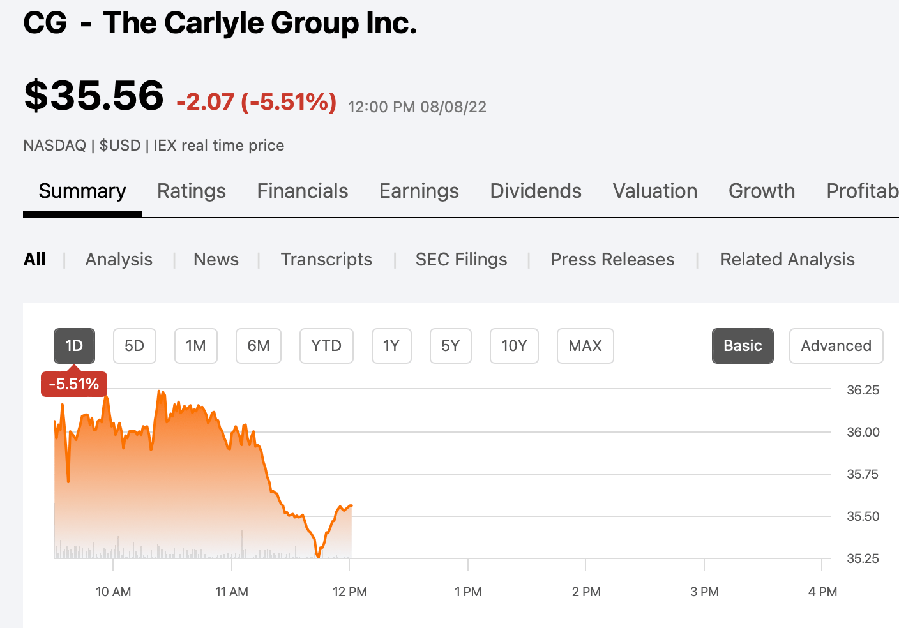
Task: Open the Valuation tab
Action: pyautogui.click(x=654, y=191)
